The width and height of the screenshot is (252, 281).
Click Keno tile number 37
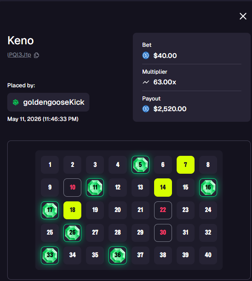tap(140, 255)
